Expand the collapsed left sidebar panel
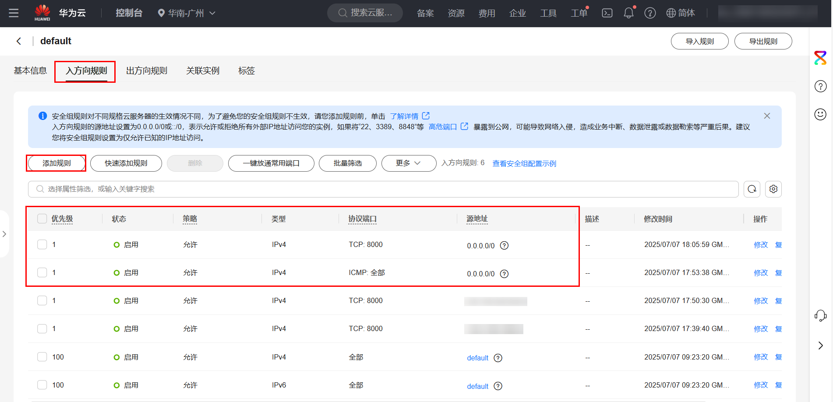This screenshot has height=402, width=833. pos(4,234)
